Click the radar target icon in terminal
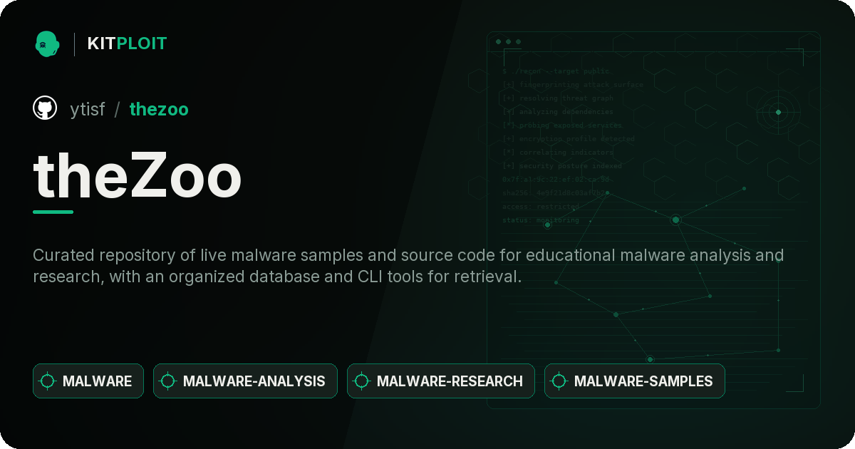855x449 pixels. click(778, 112)
